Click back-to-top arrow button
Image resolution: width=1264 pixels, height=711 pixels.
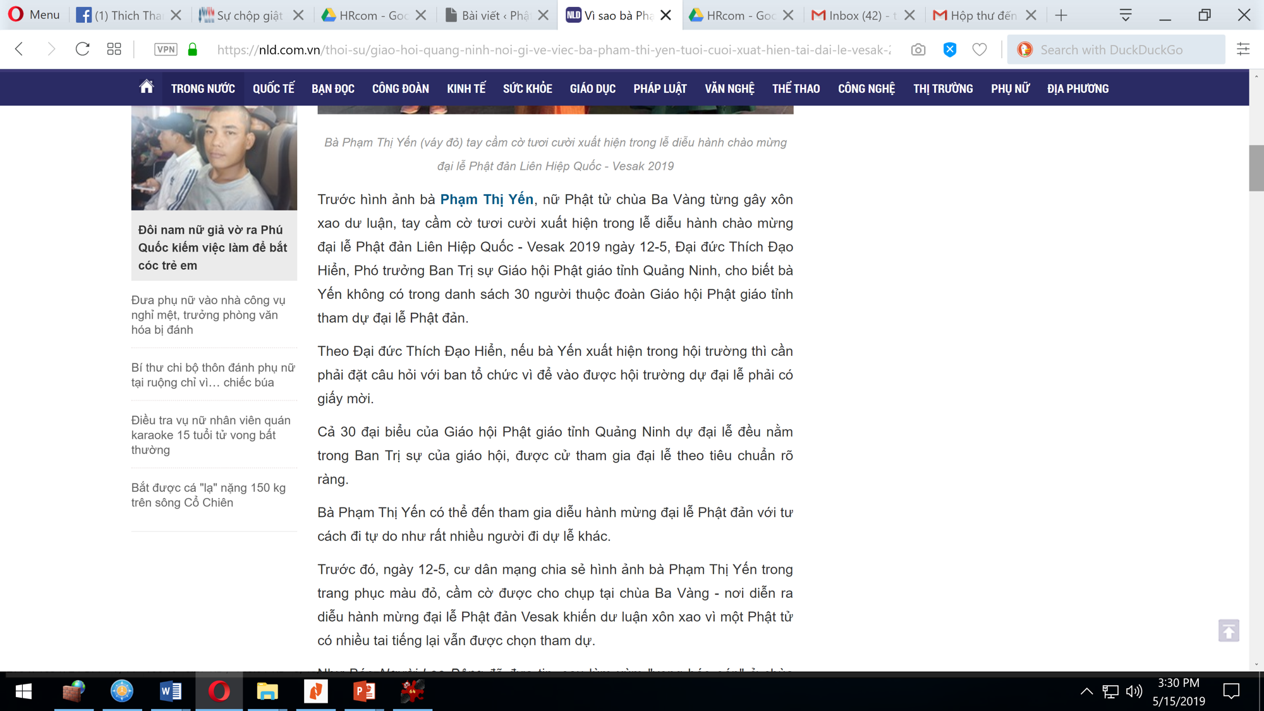[1228, 630]
